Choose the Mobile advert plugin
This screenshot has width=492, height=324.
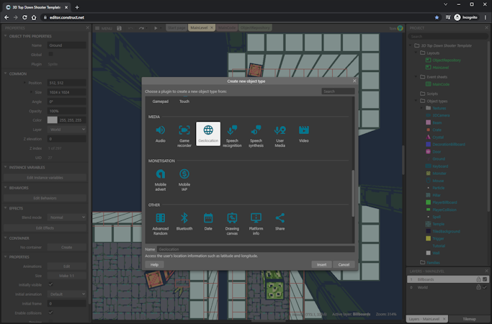coord(160,174)
